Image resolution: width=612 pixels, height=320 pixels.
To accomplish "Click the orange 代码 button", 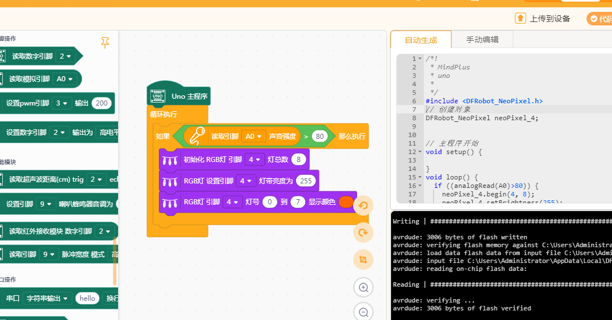I will pyautogui.click(x=600, y=19).
